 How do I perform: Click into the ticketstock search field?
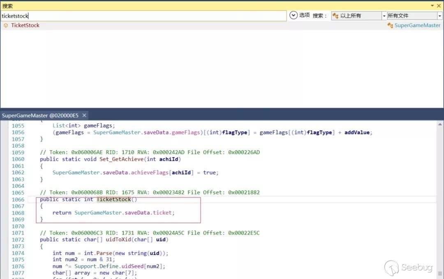pyautogui.click(x=144, y=16)
